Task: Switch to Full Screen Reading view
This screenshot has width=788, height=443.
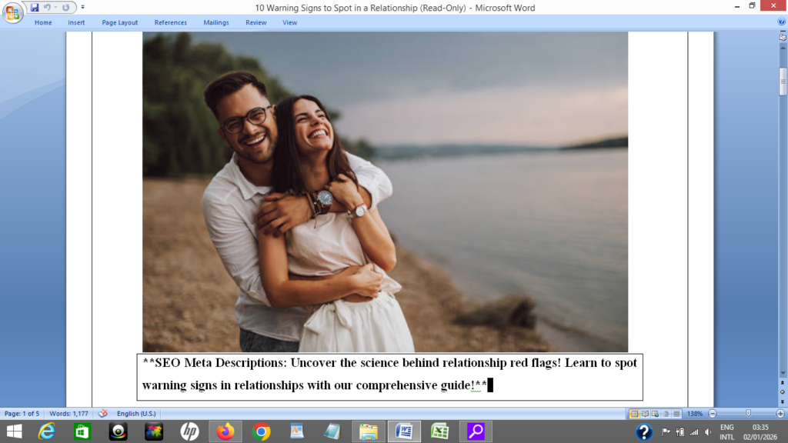Action: click(645, 414)
